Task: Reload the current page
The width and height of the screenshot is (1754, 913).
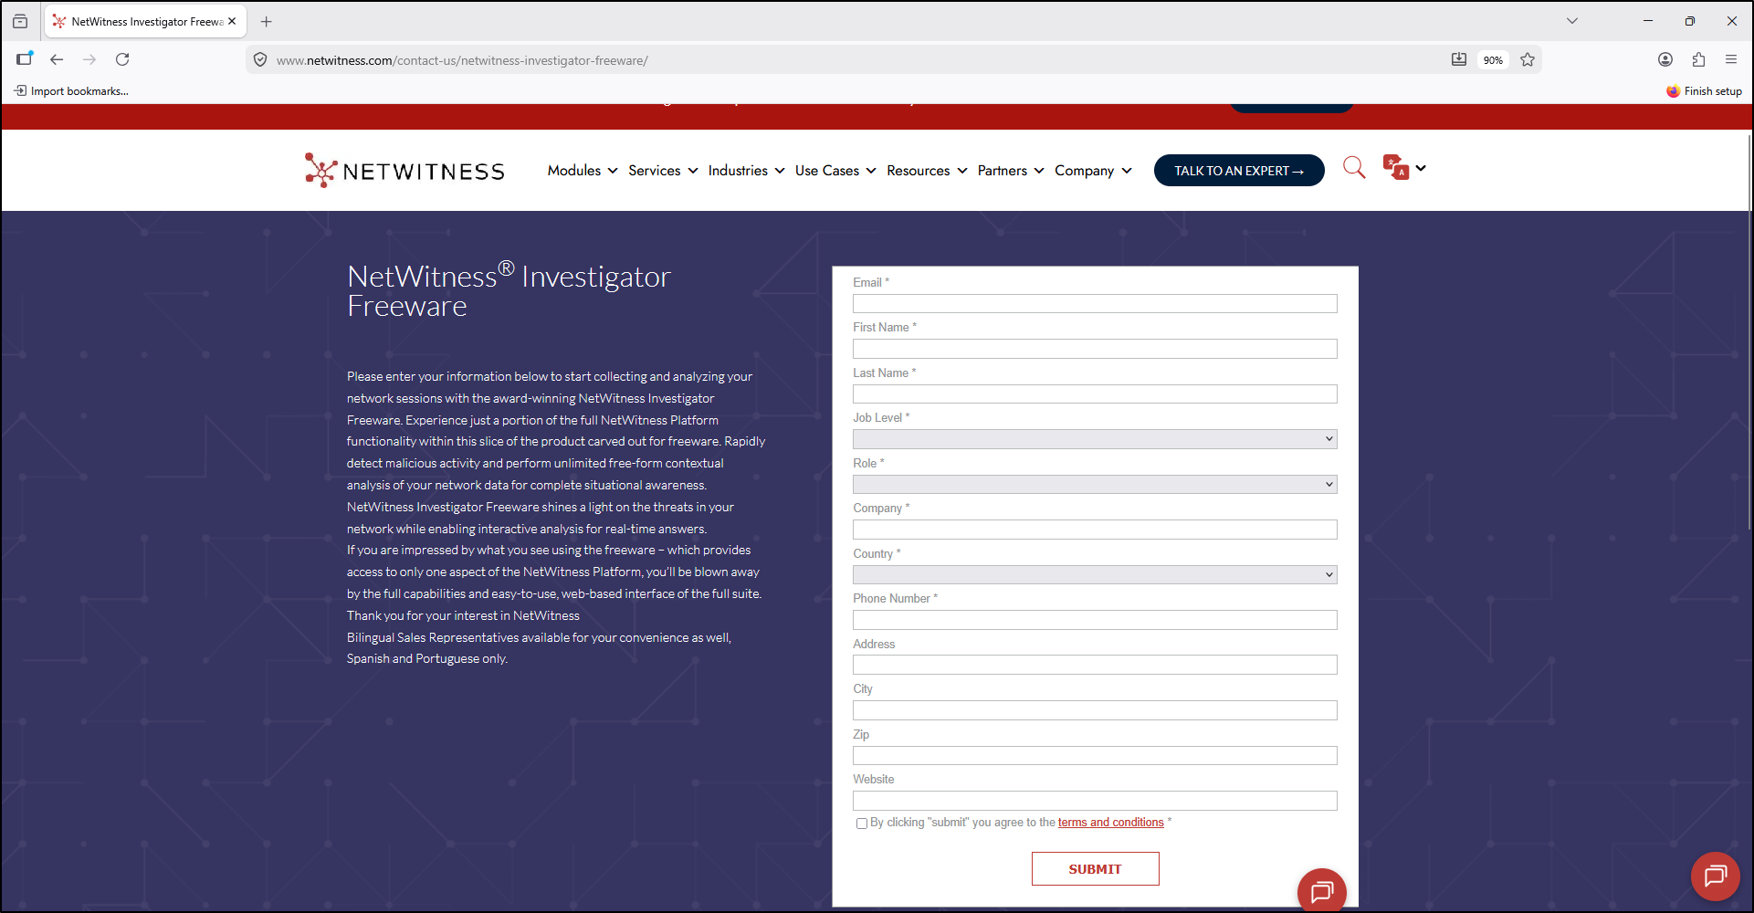Action: click(122, 59)
